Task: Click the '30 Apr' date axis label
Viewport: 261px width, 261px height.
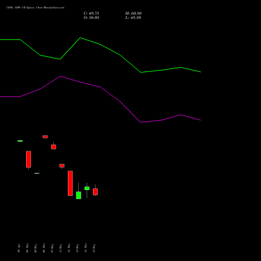Action: pos(19,248)
